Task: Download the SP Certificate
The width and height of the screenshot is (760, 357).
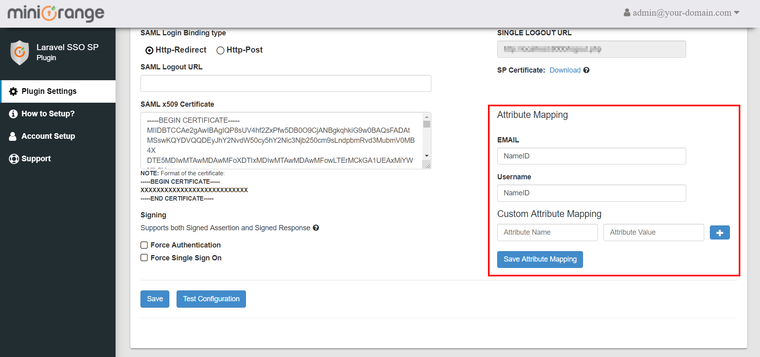Action: click(x=565, y=70)
